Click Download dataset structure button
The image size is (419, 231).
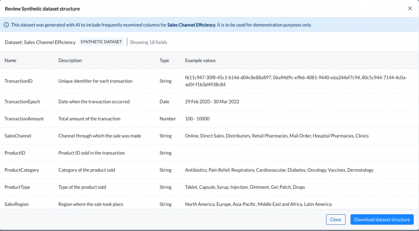pyautogui.click(x=382, y=220)
